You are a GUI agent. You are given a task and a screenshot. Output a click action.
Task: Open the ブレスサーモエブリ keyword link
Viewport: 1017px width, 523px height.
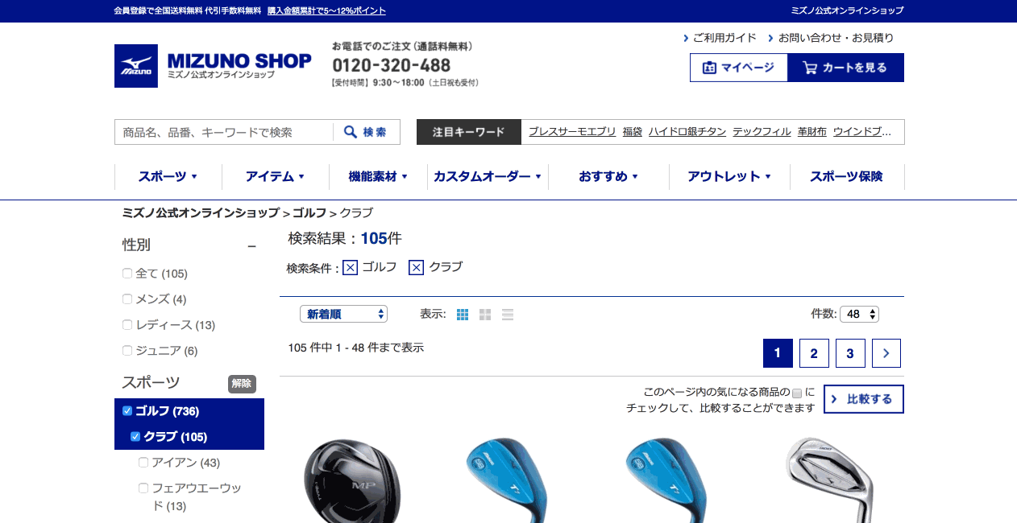click(x=572, y=132)
